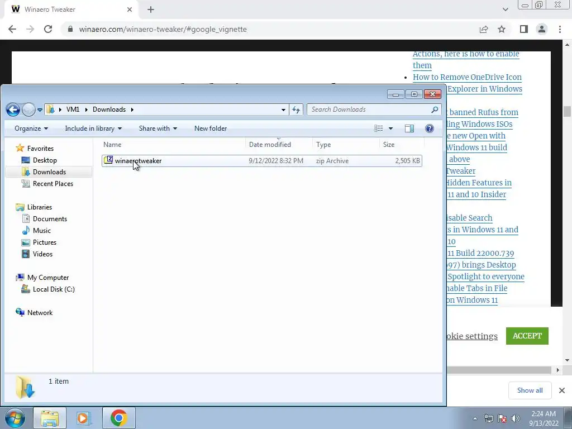Open the Include in library menu
This screenshot has width=572, height=429.
(93, 128)
